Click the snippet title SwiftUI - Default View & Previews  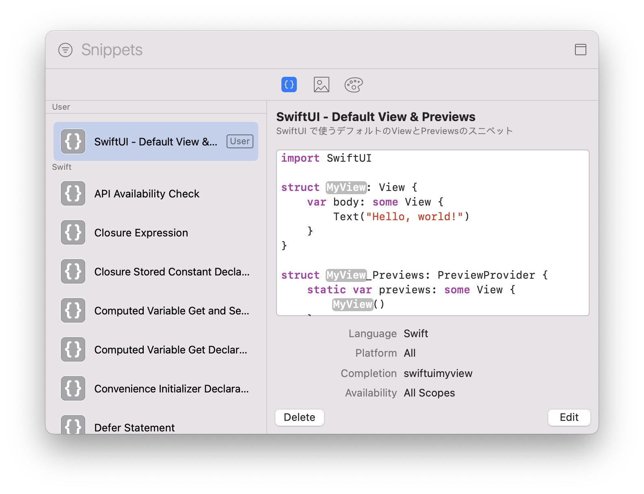coord(376,117)
